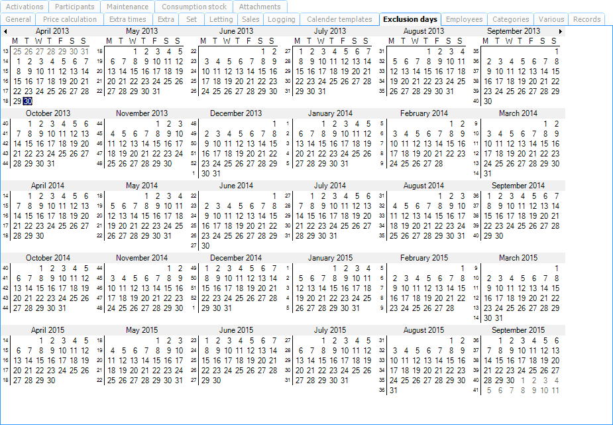The height and width of the screenshot is (425, 613).
Task: Select the General tab
Action: point(19,19)
